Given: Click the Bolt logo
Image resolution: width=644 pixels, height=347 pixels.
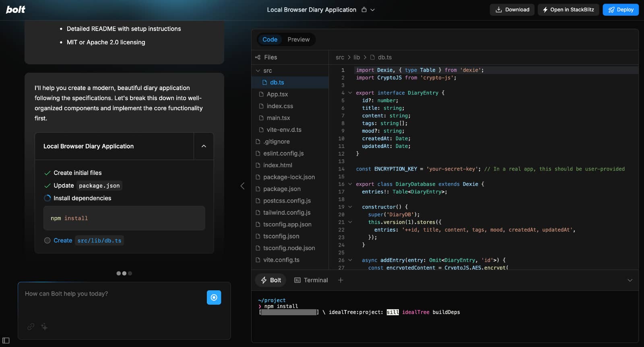Looking at the screenshot, I should coord(15,10).
